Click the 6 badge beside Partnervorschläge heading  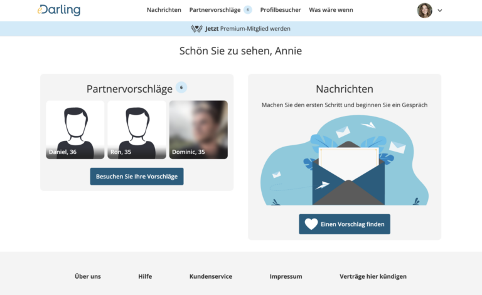181,88
